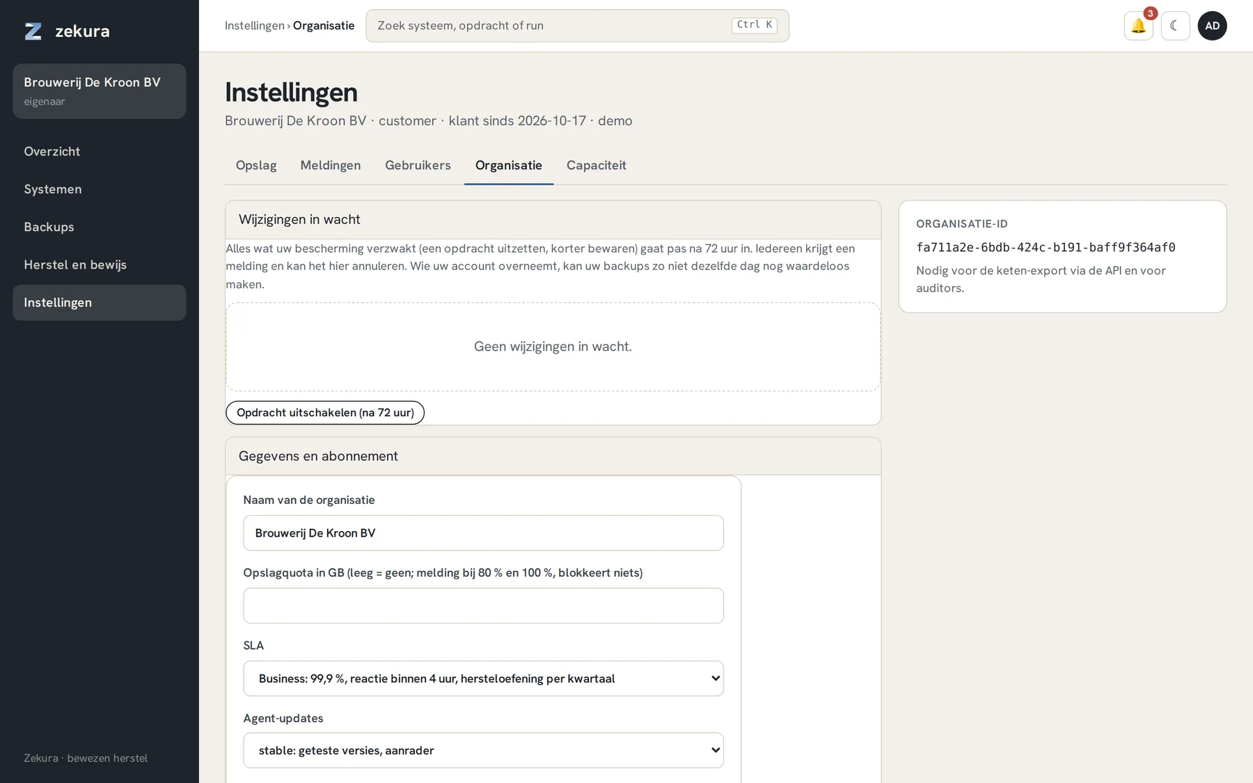Switch to the Opslag tab
Viewport: 1253px width, 783px height.
click(x=256, y=166)
